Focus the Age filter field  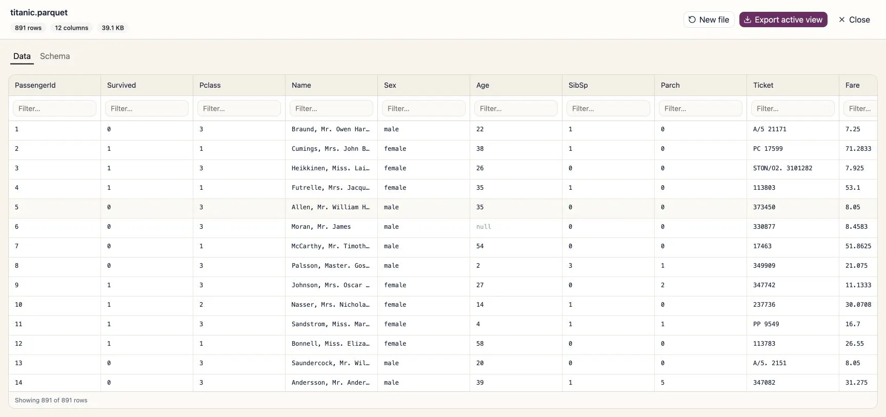click(x=516, y=108)
